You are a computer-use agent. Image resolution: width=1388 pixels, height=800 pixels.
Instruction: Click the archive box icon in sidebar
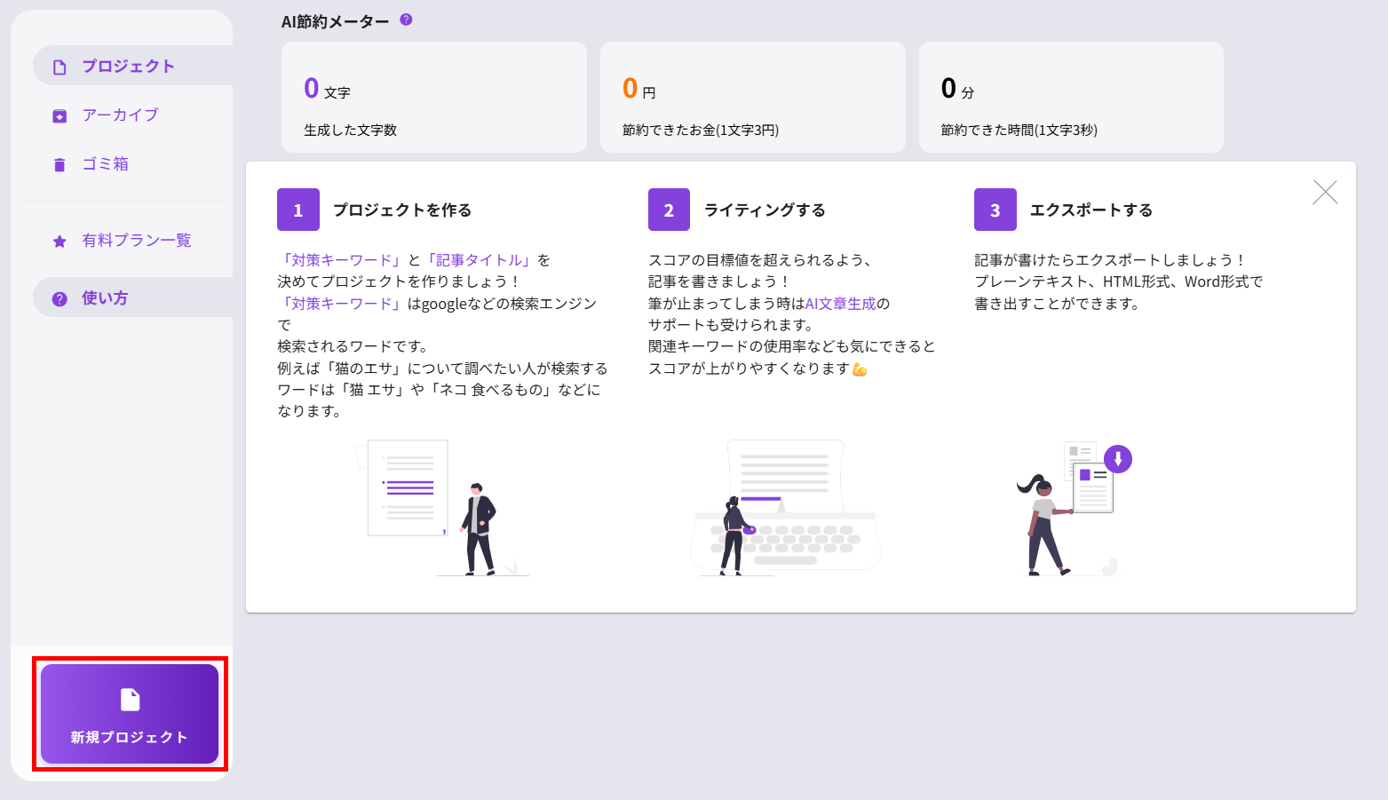pos(59,116)
